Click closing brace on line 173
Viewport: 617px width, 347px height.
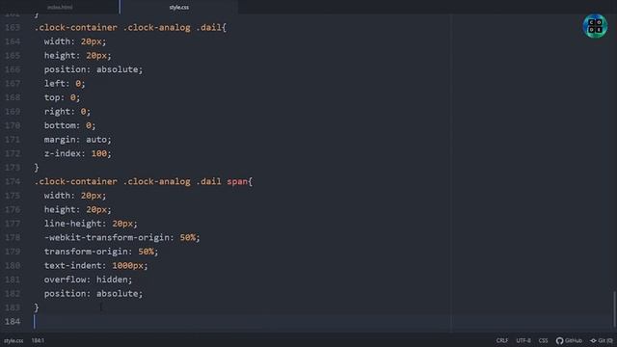point(37,168)
